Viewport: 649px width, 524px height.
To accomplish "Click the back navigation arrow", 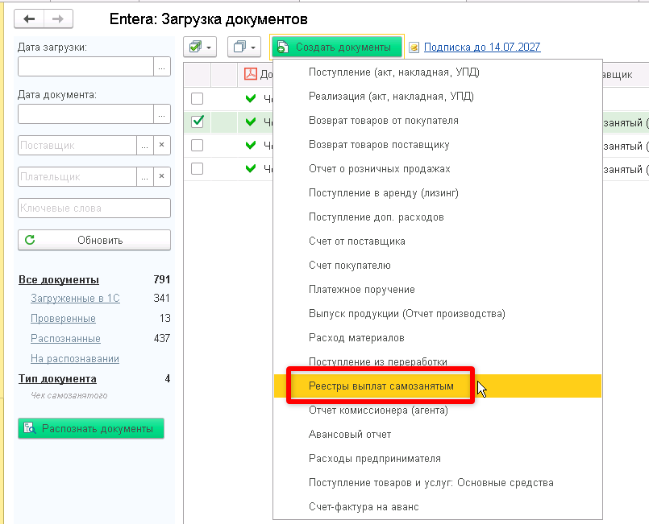I will click(x=30, y=19).
